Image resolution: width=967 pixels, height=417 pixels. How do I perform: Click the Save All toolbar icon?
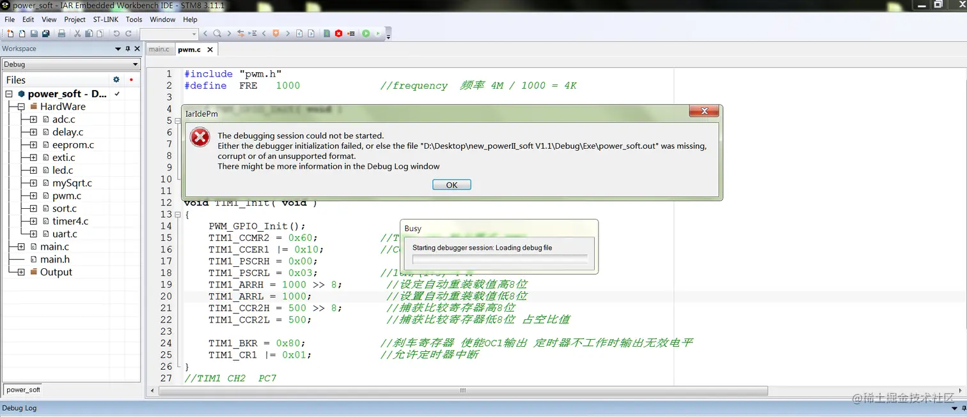coord(46,33)
